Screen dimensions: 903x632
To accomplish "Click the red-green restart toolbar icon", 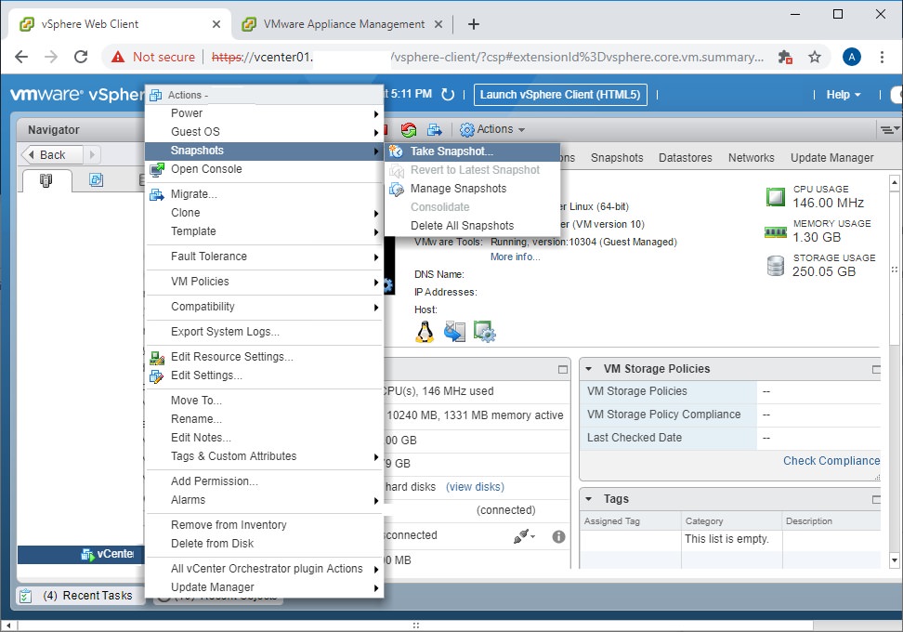I will coord(409,129).
